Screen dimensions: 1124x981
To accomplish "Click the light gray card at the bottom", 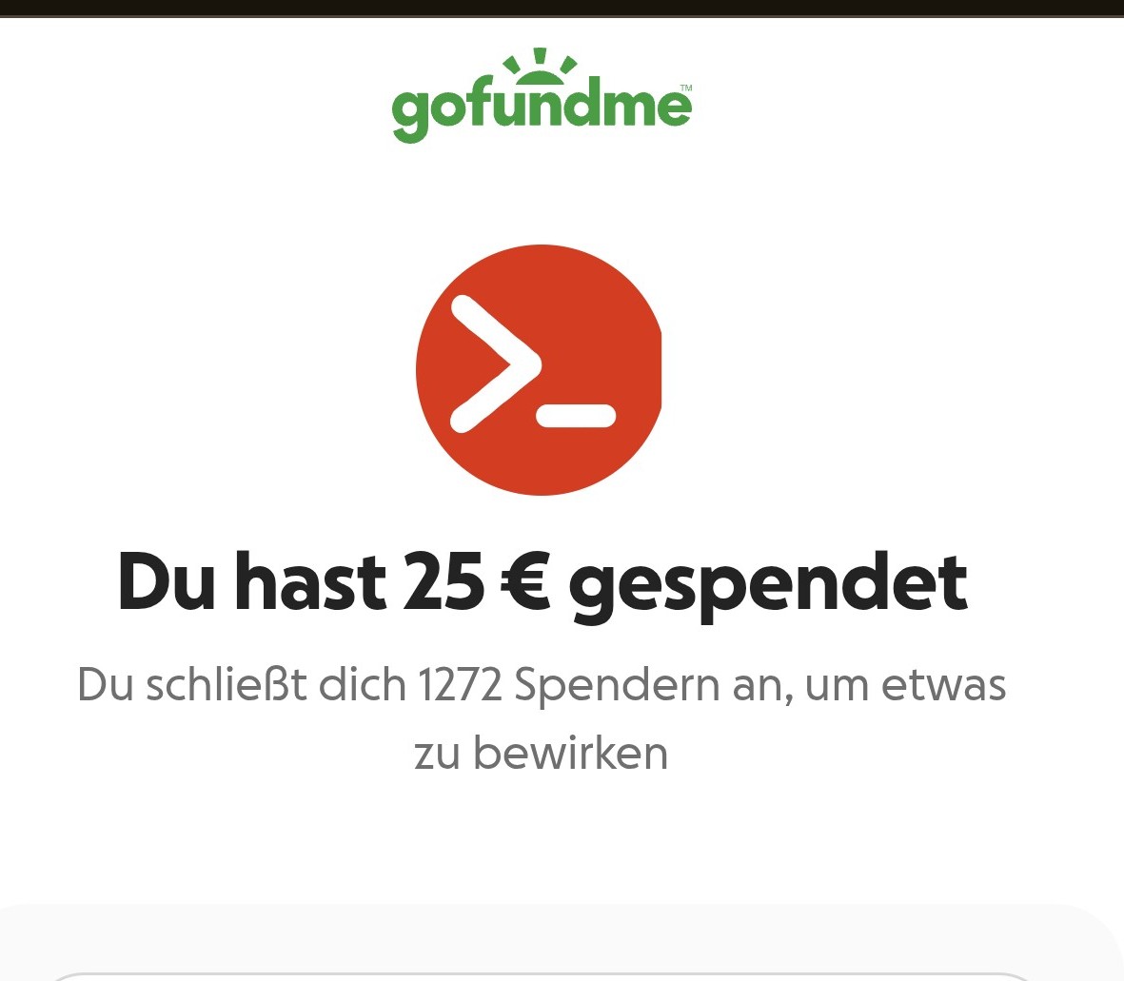I will click(562, 942).
